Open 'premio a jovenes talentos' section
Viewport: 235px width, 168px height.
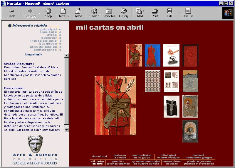pyautogui.click(x=118, y=162)
